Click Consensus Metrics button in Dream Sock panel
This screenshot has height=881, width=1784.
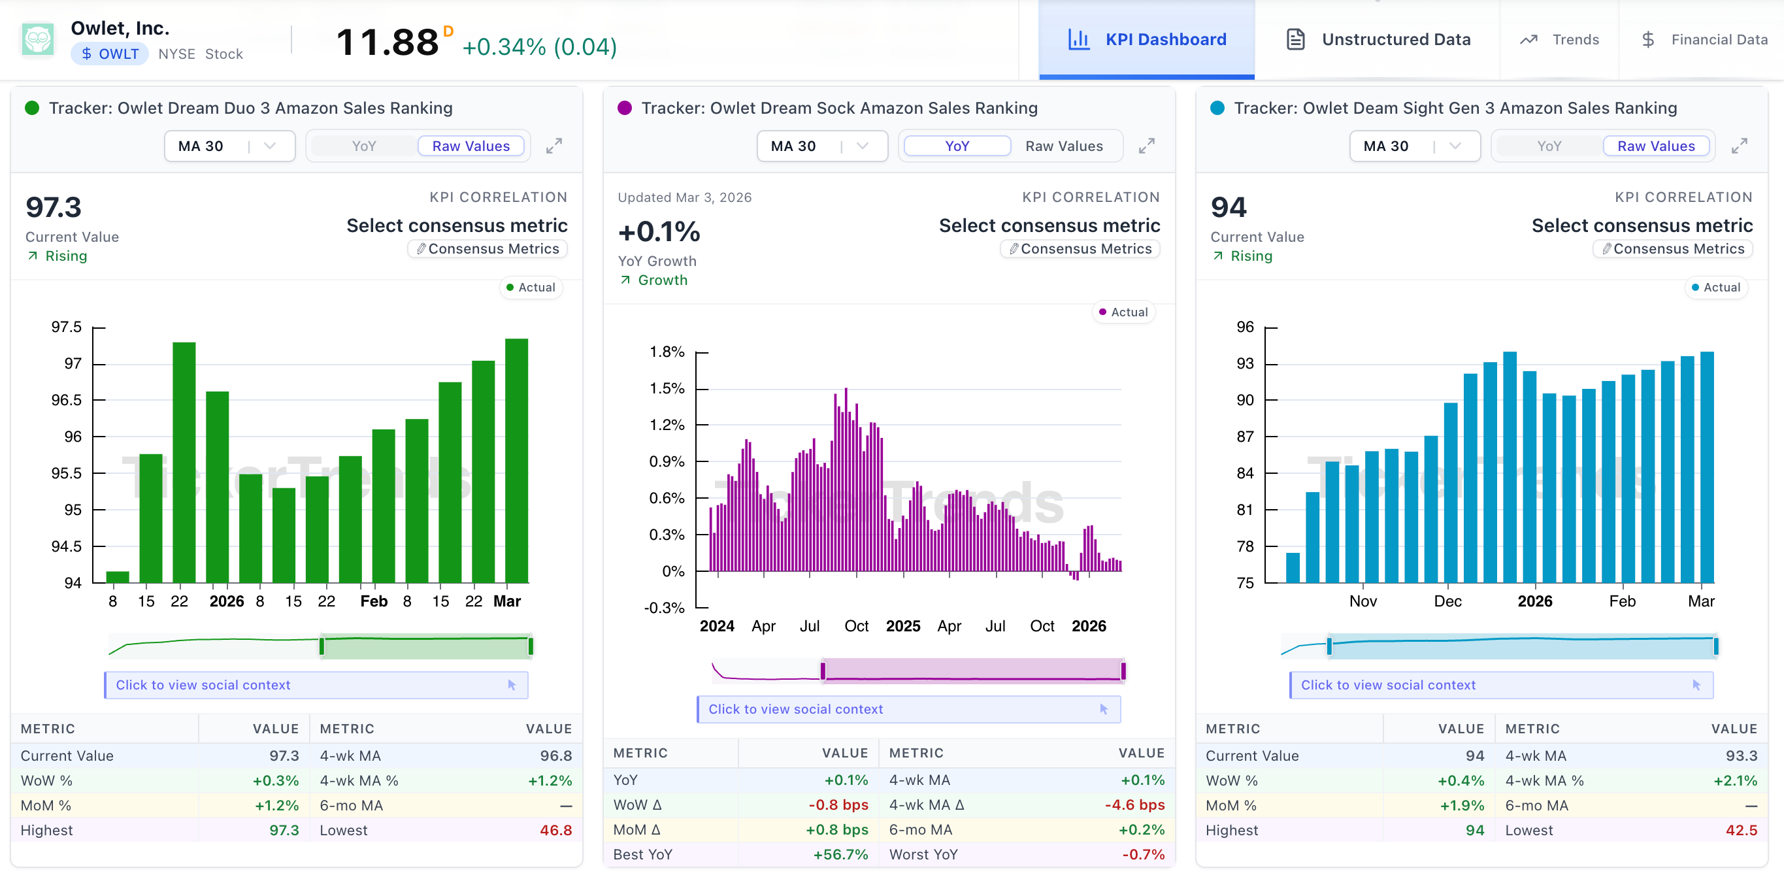click(x=1080, y=248)
